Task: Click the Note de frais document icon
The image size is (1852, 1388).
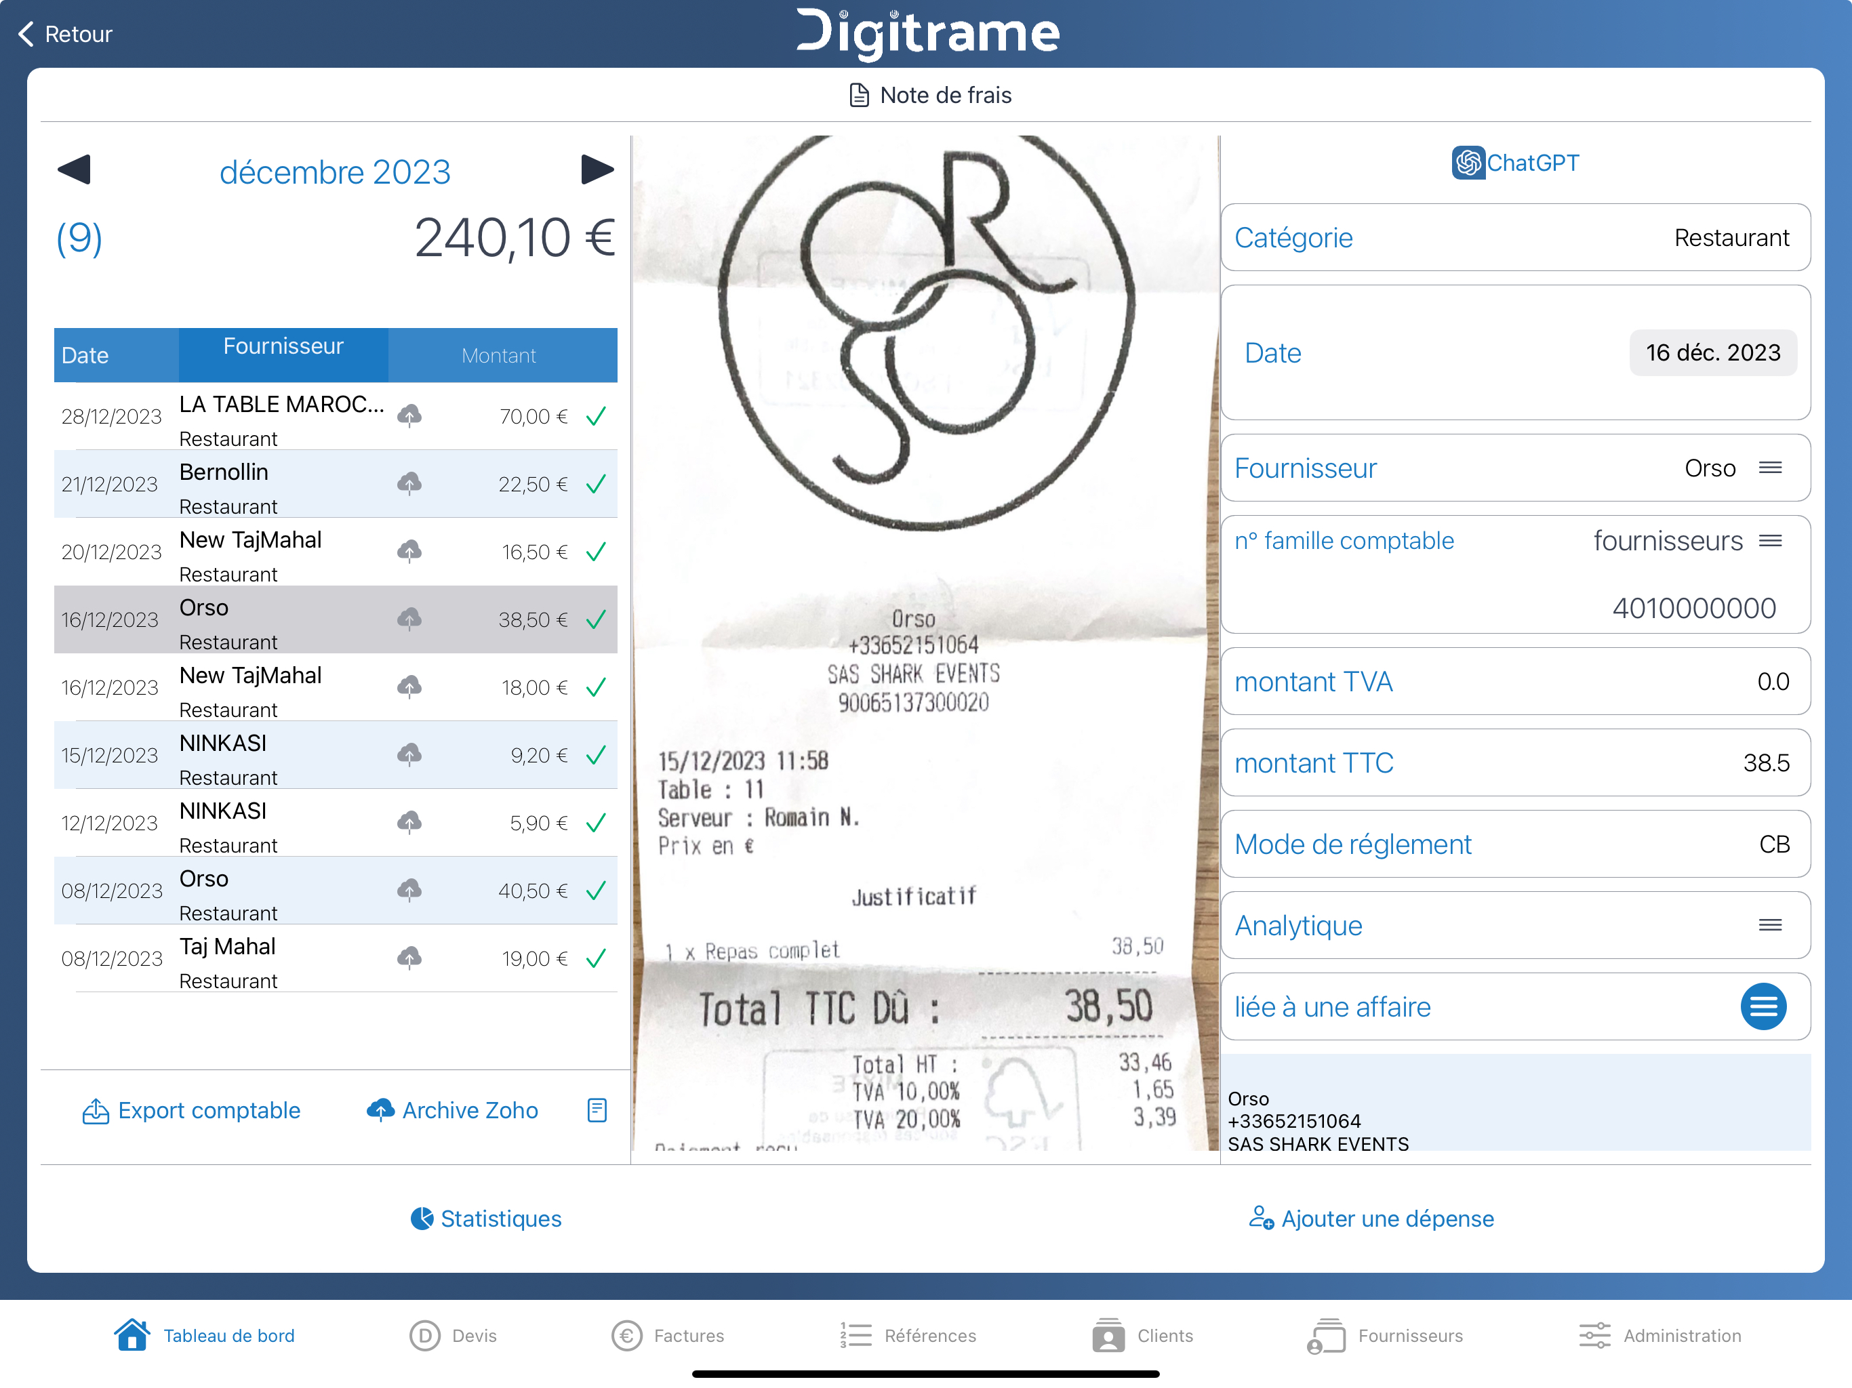Action: tap(859, 96)
